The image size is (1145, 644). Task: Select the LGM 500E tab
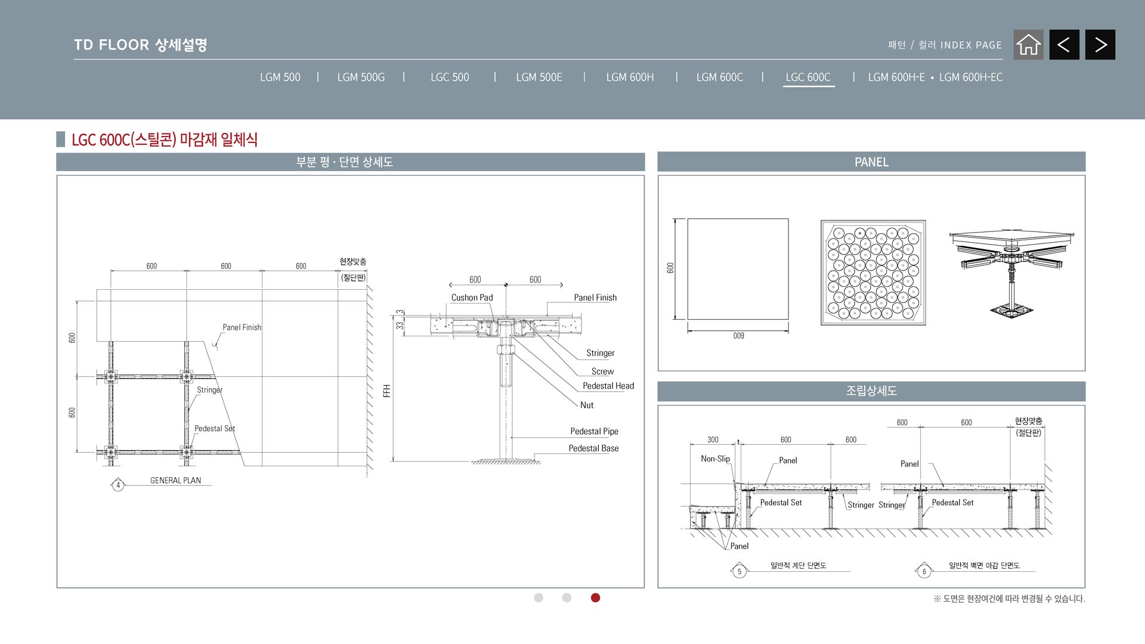(539, 78)
